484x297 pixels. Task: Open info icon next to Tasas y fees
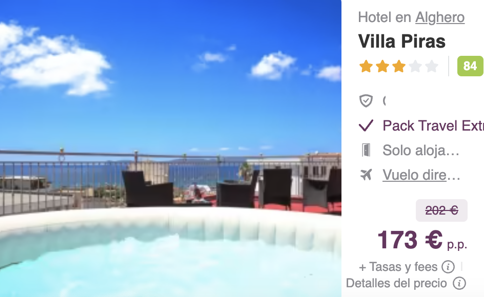tap(448, 267)
